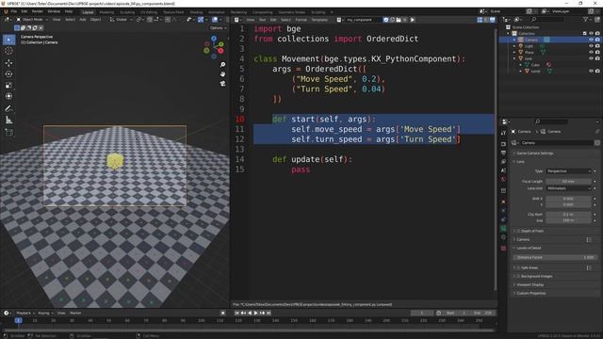Hide Light object with eye icon

[x=591, y=46]
